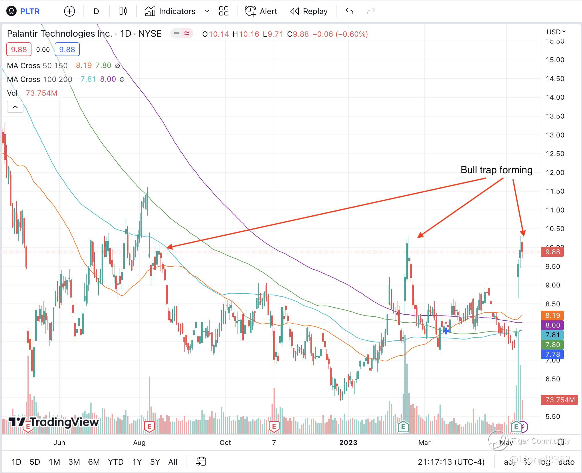Click the redo arrow icon
This screenshot has width=582, height=473.
pos(371,11)
